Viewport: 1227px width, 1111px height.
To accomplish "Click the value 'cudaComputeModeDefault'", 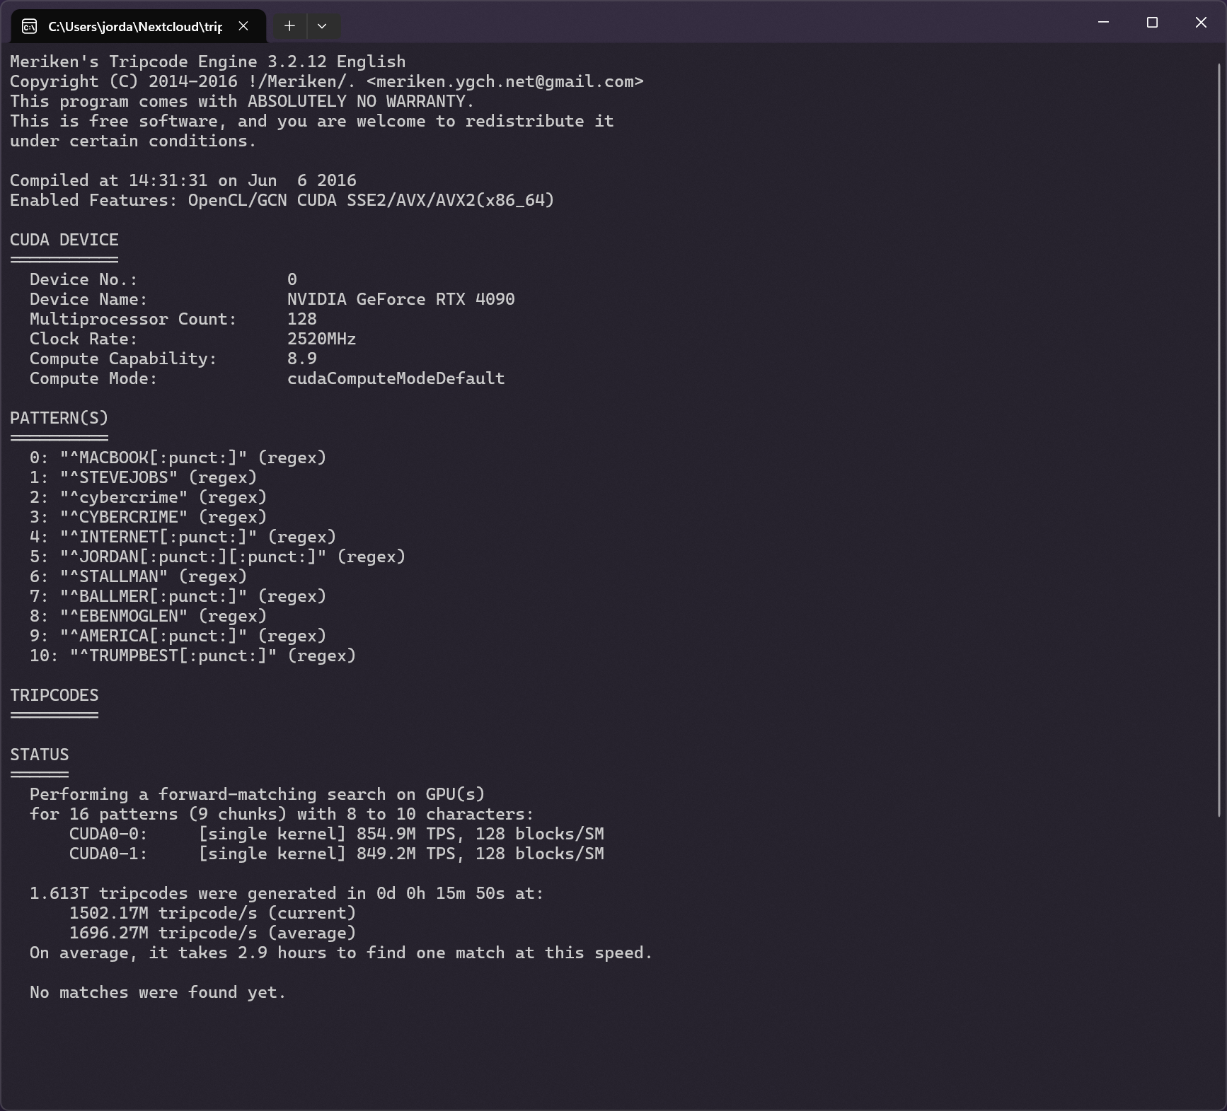I will [x=396, y=379].
